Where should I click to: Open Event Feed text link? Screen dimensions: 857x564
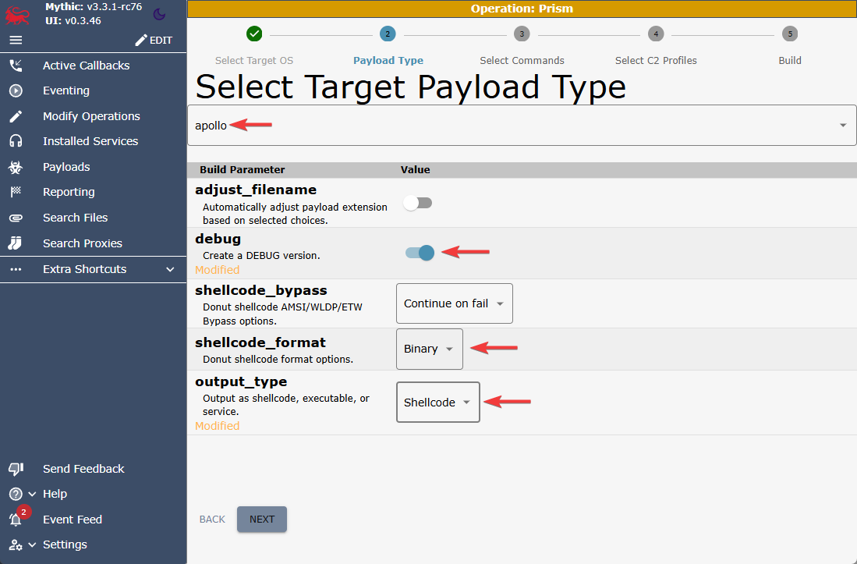(73, 520)
